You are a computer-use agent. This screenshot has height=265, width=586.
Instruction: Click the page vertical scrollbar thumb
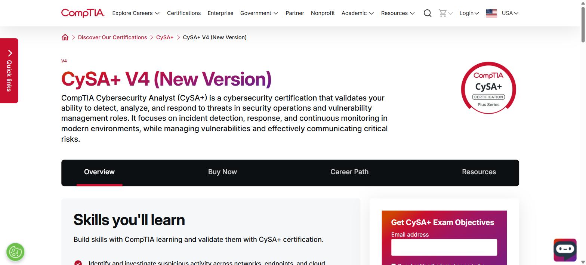[x=583, y=24]
